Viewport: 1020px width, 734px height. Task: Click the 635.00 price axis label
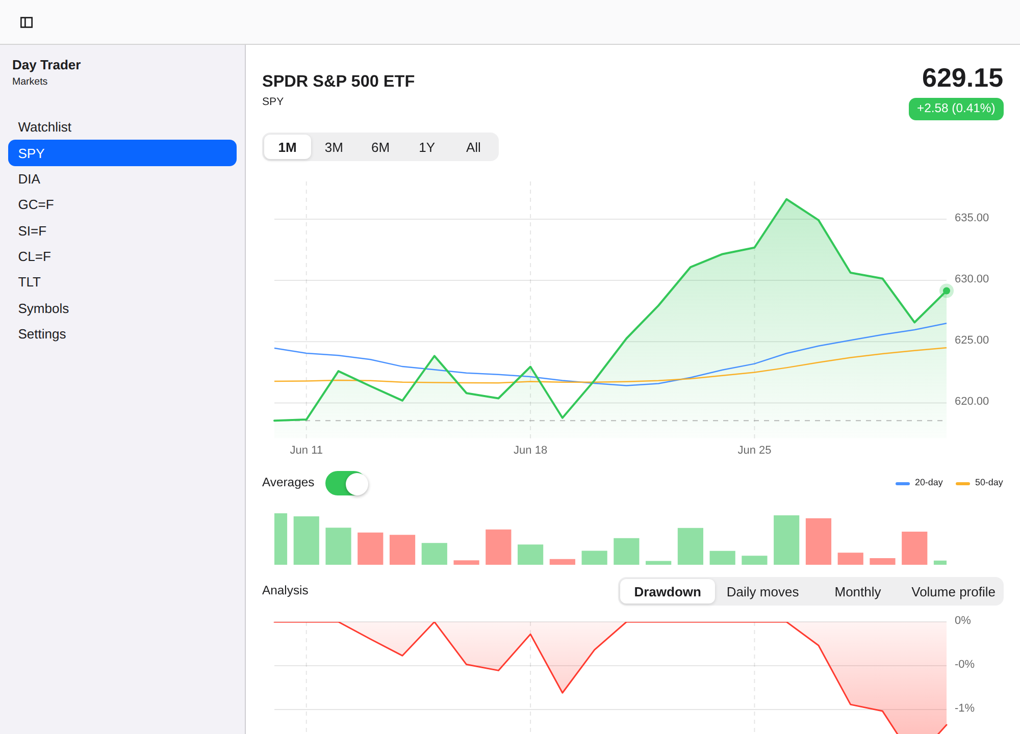tap(971, 218)
